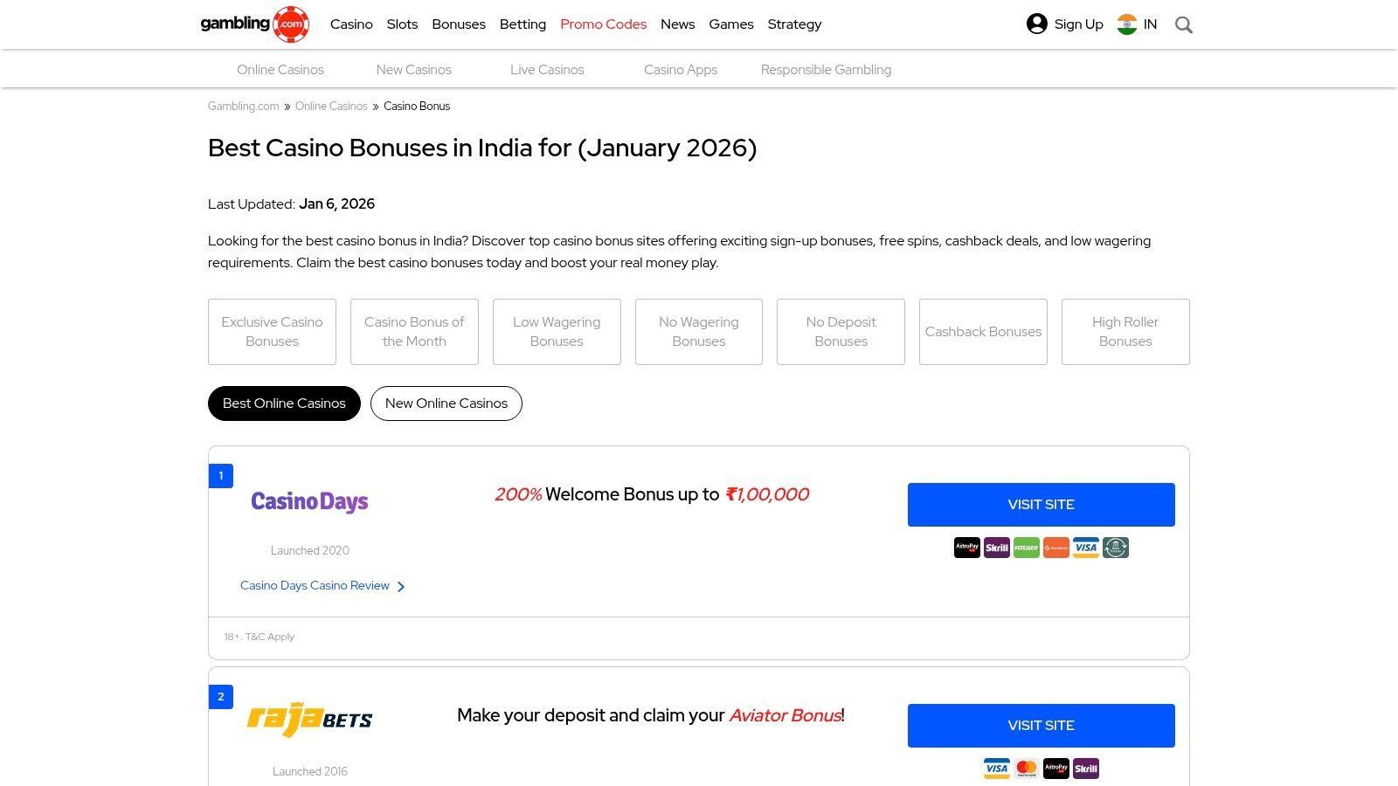Click the Skrill icon under Casino Days
Viewport: 1398px width, 786px height.
click(x=997, y=548)
